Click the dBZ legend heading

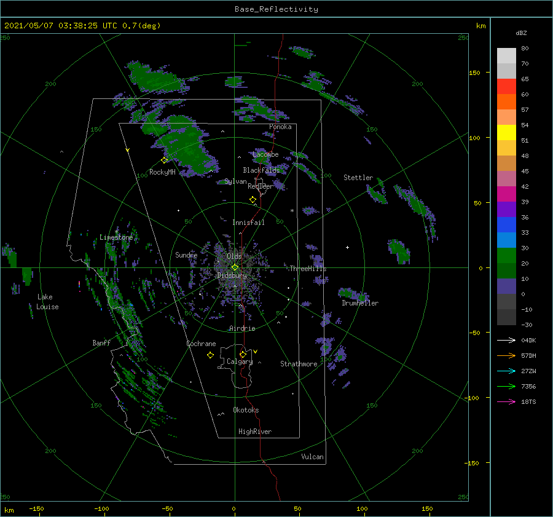point(521,33)
